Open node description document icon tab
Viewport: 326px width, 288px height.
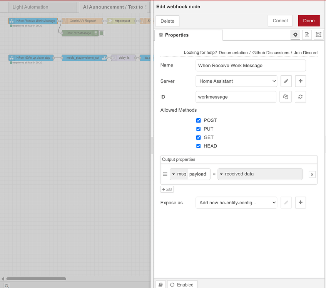click(x=307, y=35)
